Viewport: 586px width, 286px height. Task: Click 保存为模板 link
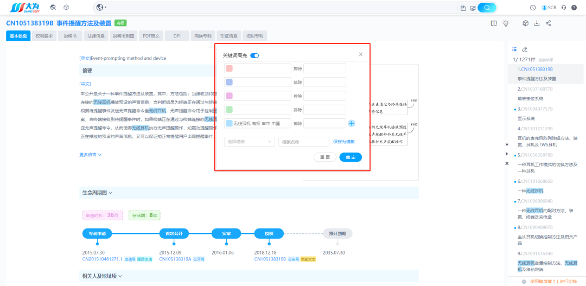[344, 142]
